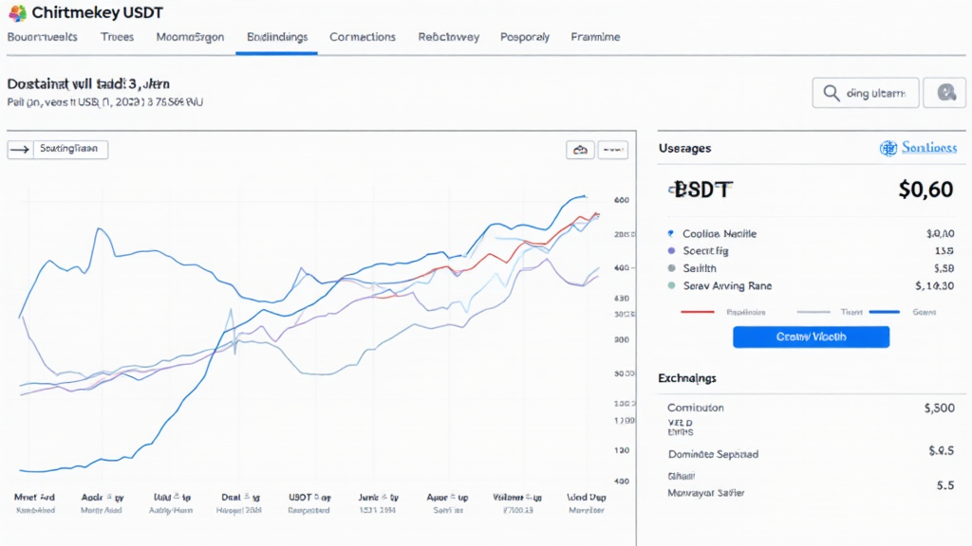Open the Rebctowey tab
Image resolution: width=972 pixels, height=546 pixels.
coord(448,37)
